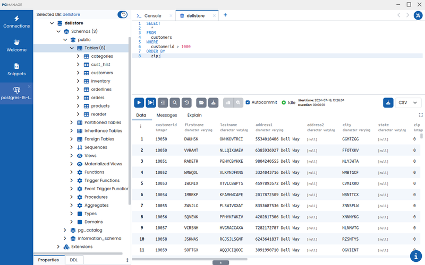Toggle fullscreen for the results grid

click(x=421, y=114)
